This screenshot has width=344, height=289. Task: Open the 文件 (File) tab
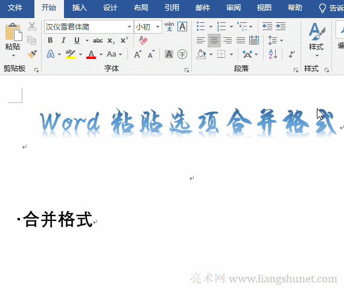click(x=15, y=8)
